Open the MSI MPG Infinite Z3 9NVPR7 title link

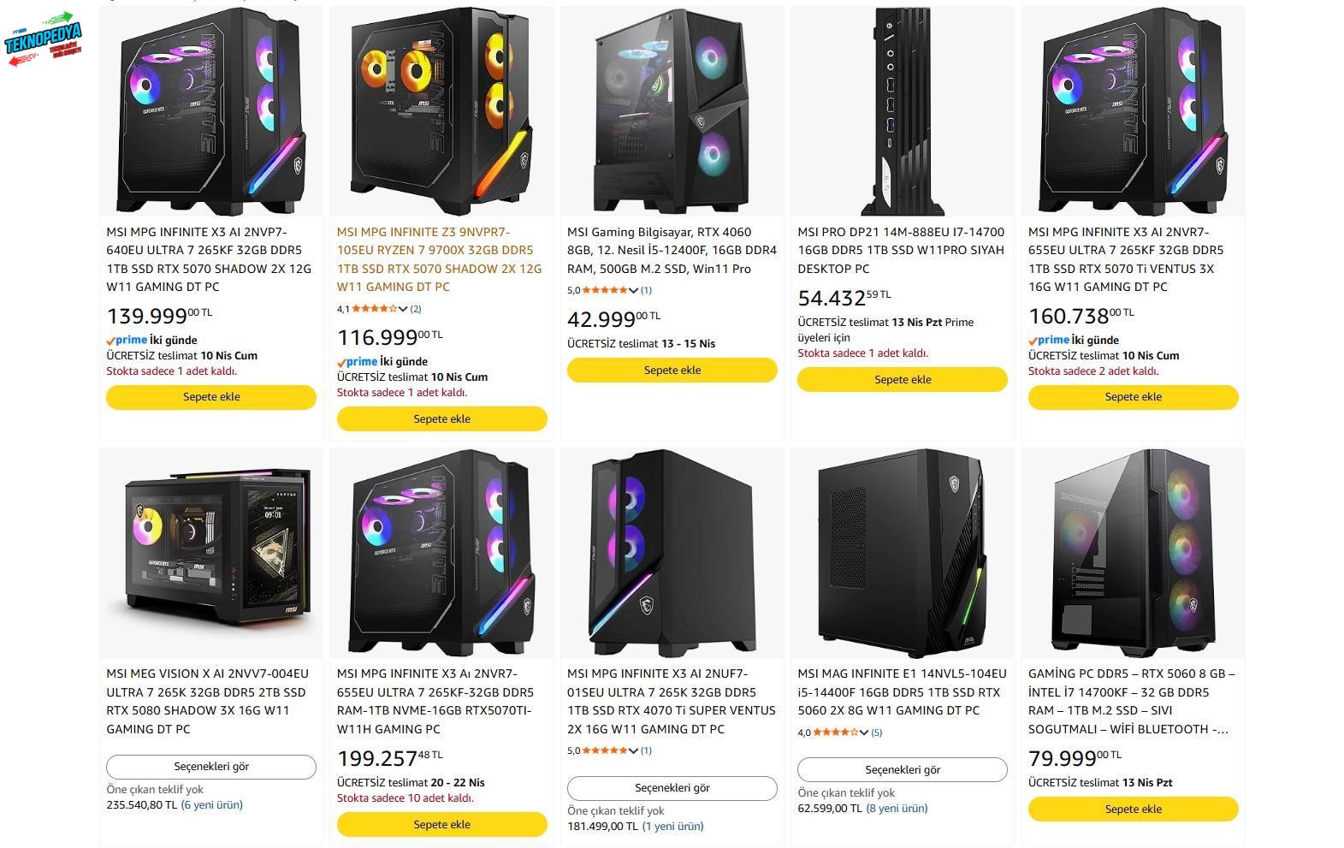coord(440,259)
